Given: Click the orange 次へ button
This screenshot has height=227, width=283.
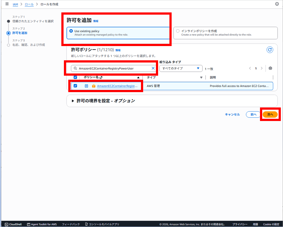Looking at the screenshot, I should point(270,114).
